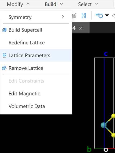Viewport: 115px width, 153px height.
Task: Click the teal atom in the viewer
Action: (x=103, y=125)
